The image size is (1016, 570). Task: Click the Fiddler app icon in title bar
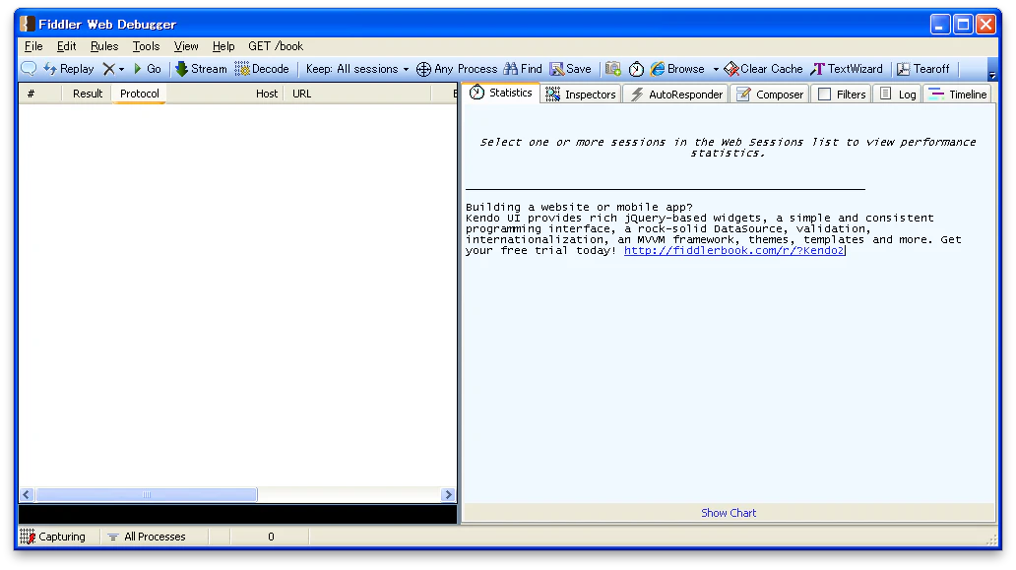[x=28, y=24]
